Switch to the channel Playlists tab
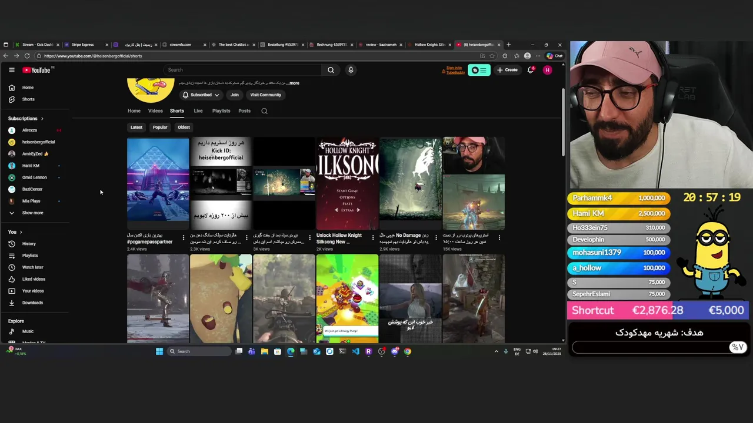Image resolution: width=753 pixels, height=423 pixels. point(221,111)
